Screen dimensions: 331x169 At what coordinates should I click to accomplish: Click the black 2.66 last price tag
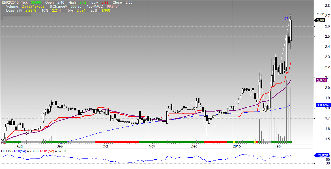(320, 20)
